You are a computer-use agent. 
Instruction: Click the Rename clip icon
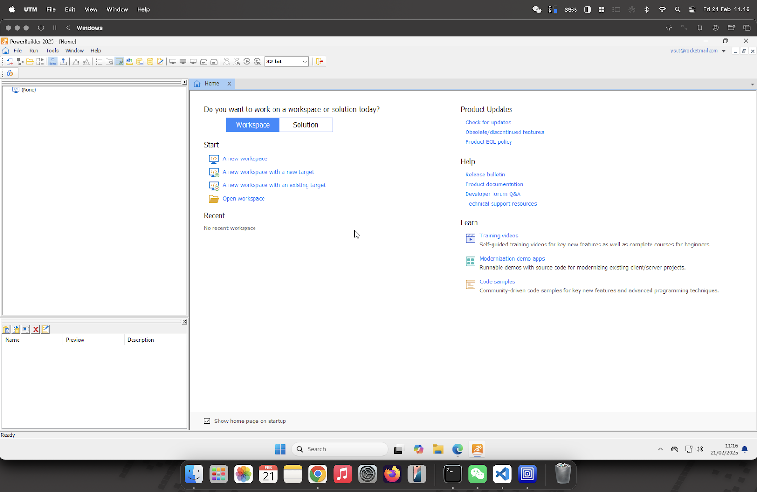(26, 329)
